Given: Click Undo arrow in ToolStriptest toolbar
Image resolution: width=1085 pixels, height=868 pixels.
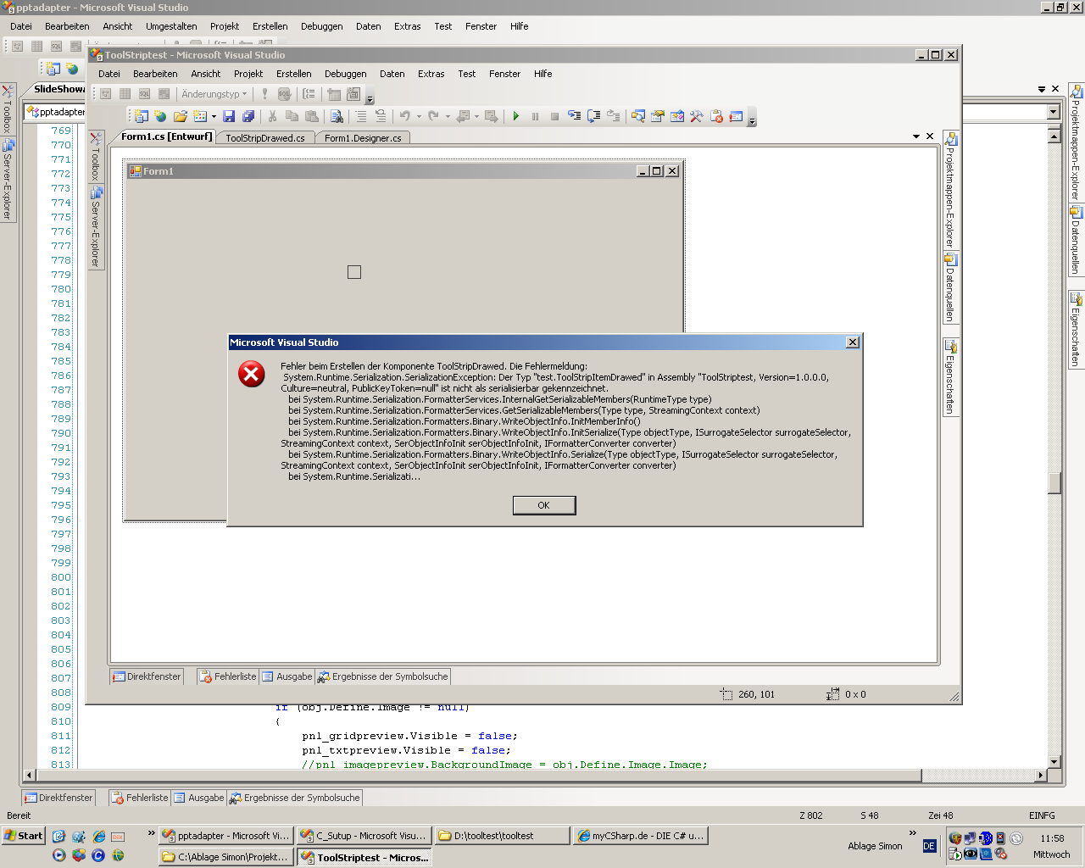Looking at the screenshot, I should 405,116.
